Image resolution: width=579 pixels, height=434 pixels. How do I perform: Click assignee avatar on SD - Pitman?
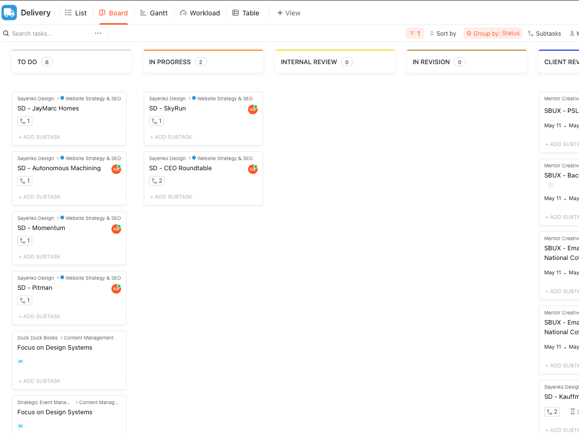[116, 289]
